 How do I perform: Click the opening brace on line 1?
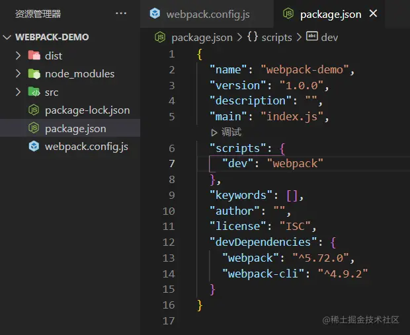200,54
